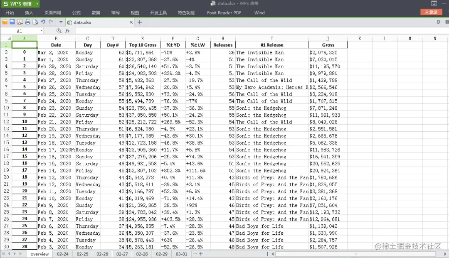This screenshot has height=258, width=449.
Task: Switch to the 02-29 sheet tab
Action: click(x=161, y=254)
